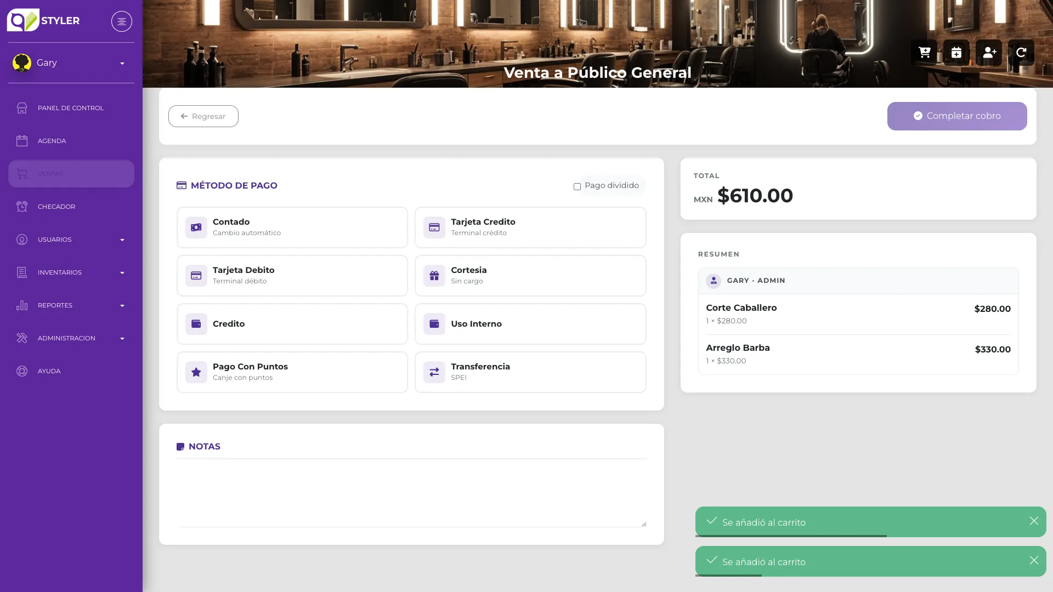Click the add new user icon
1053x592 pixels.
(989, 53)
